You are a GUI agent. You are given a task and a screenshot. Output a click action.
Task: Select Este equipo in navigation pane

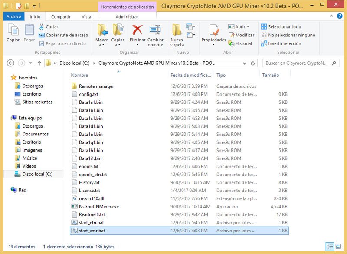point(26,118)
